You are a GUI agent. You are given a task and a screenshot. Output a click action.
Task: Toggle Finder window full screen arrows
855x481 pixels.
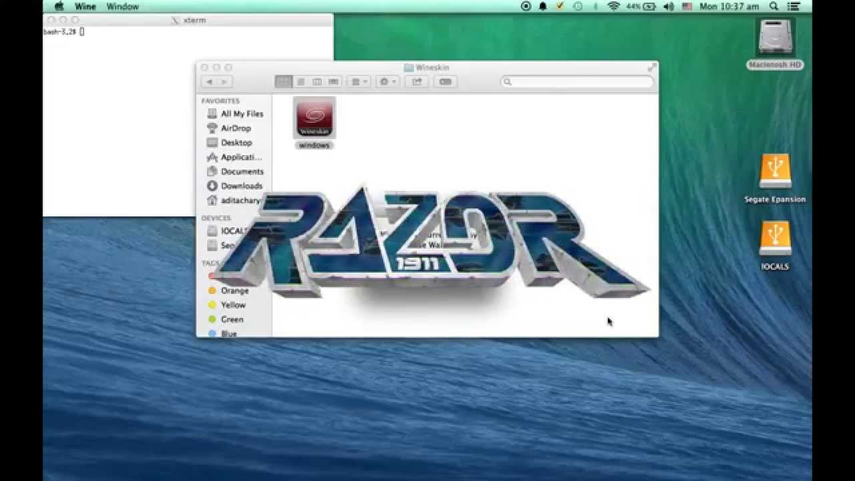click(651, 67)
